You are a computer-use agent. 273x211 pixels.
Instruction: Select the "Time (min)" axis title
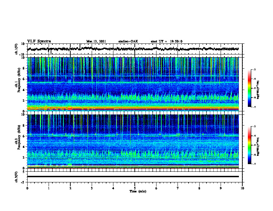point(138,191)
